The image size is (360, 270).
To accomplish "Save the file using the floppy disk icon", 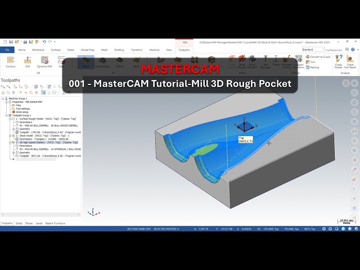I will tap(11, 42).
